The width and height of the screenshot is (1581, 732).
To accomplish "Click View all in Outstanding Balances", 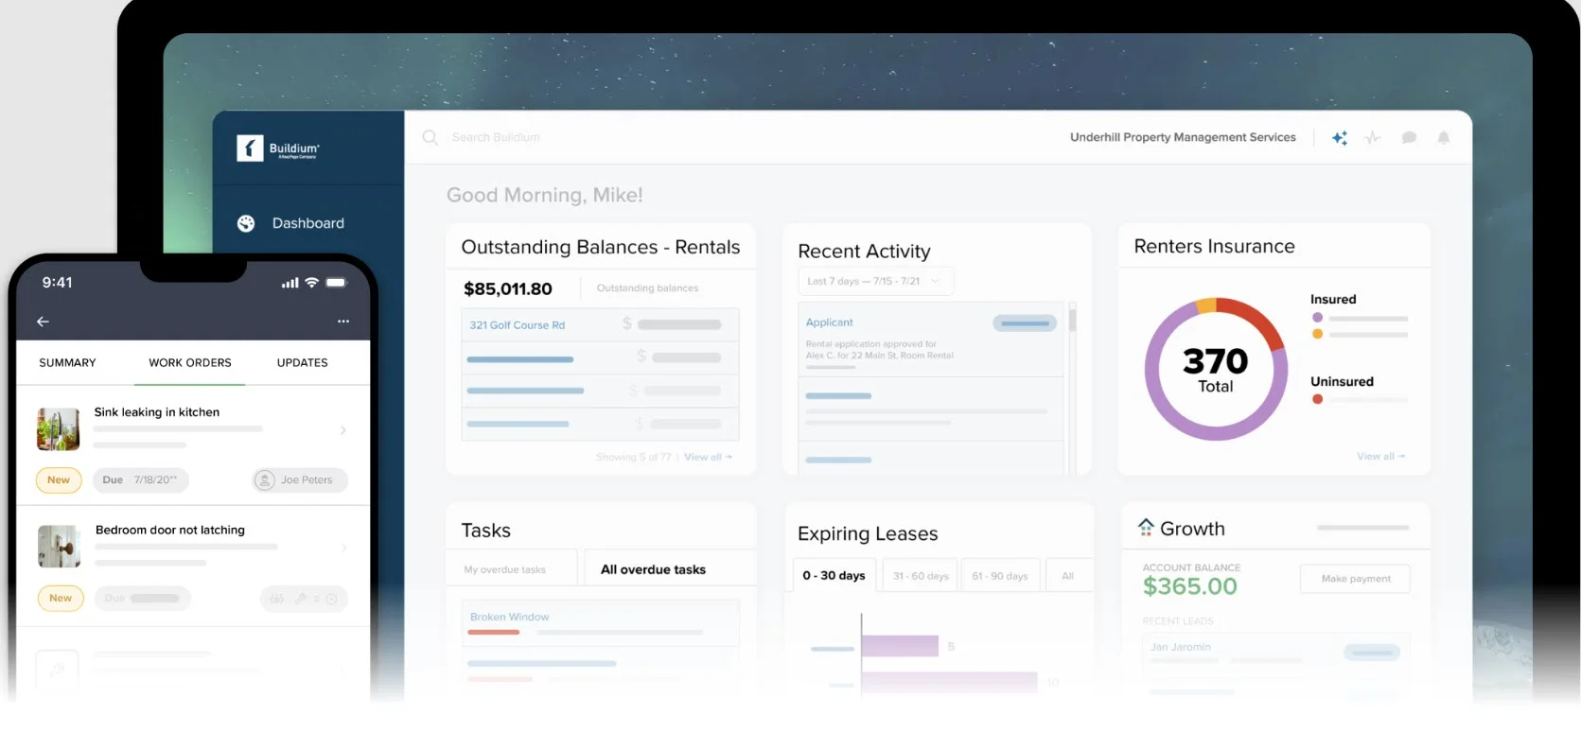I will (x=708, y=457).
